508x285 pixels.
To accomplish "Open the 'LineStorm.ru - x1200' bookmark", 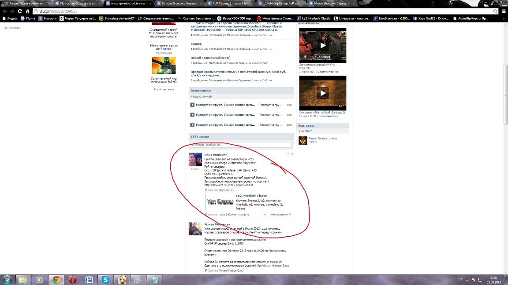I will [x=392, y=18].
